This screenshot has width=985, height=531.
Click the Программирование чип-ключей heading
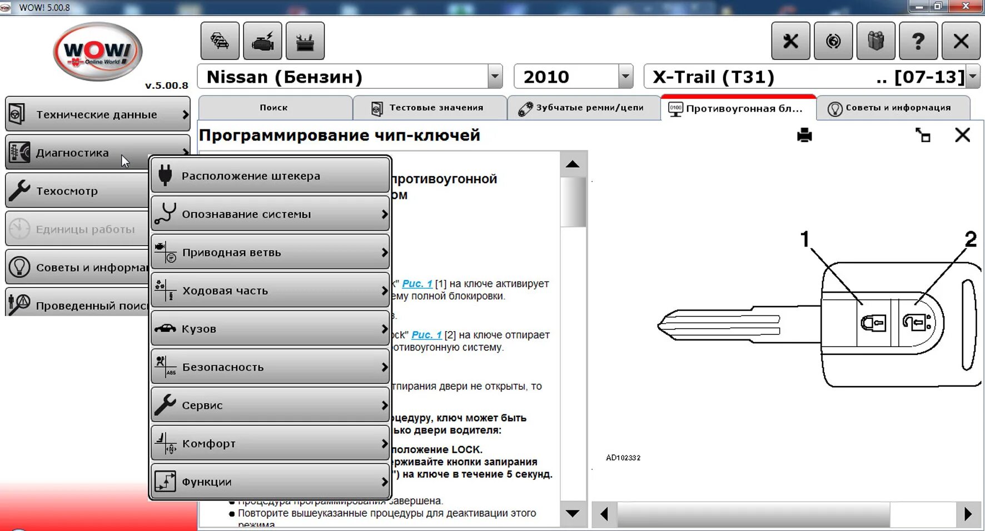coord(340,135)
